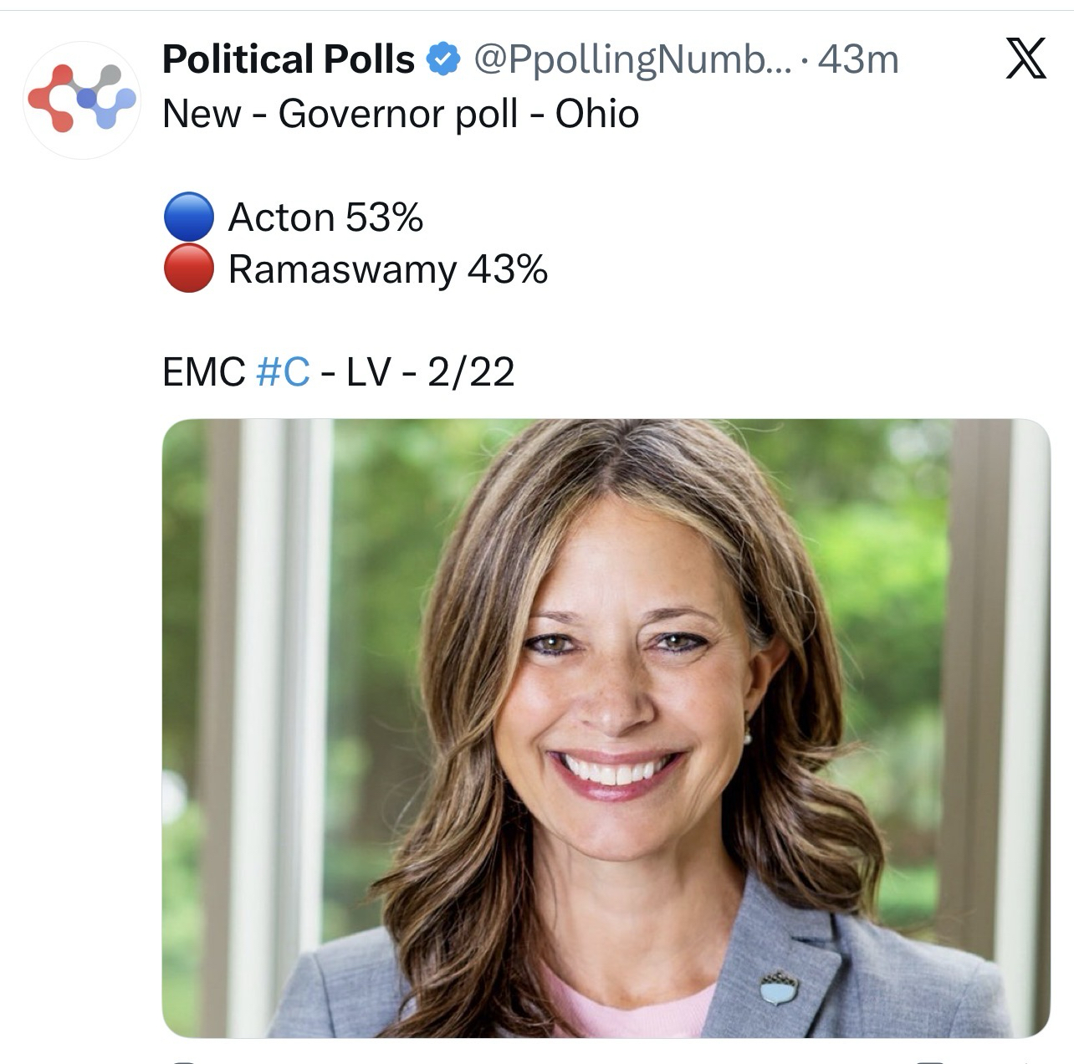Click the "Acton 53%" poll result text
Image resolution: width=1074 pixels, height=1064 pixels.
pyautogui.click(x=325, y=217)
